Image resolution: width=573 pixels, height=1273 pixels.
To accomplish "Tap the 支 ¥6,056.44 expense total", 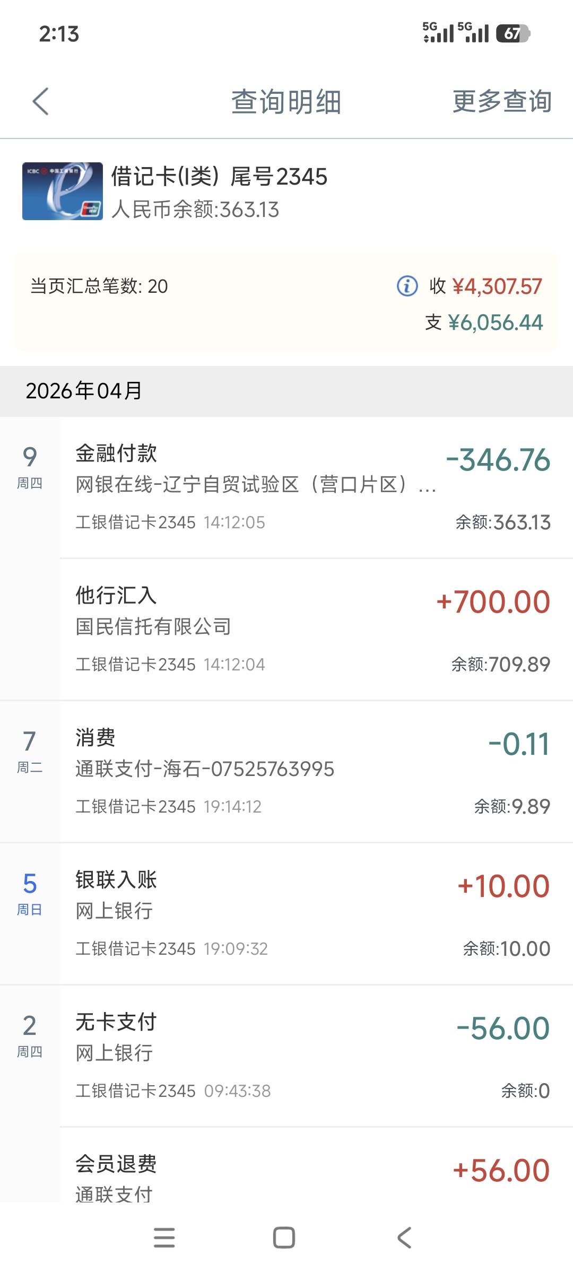I will 484,322.
